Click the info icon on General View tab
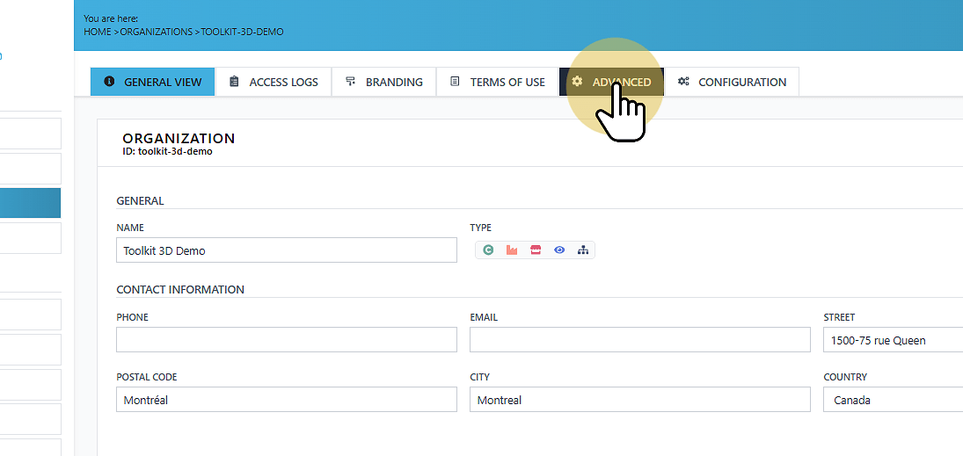 [x=109, y=81]
